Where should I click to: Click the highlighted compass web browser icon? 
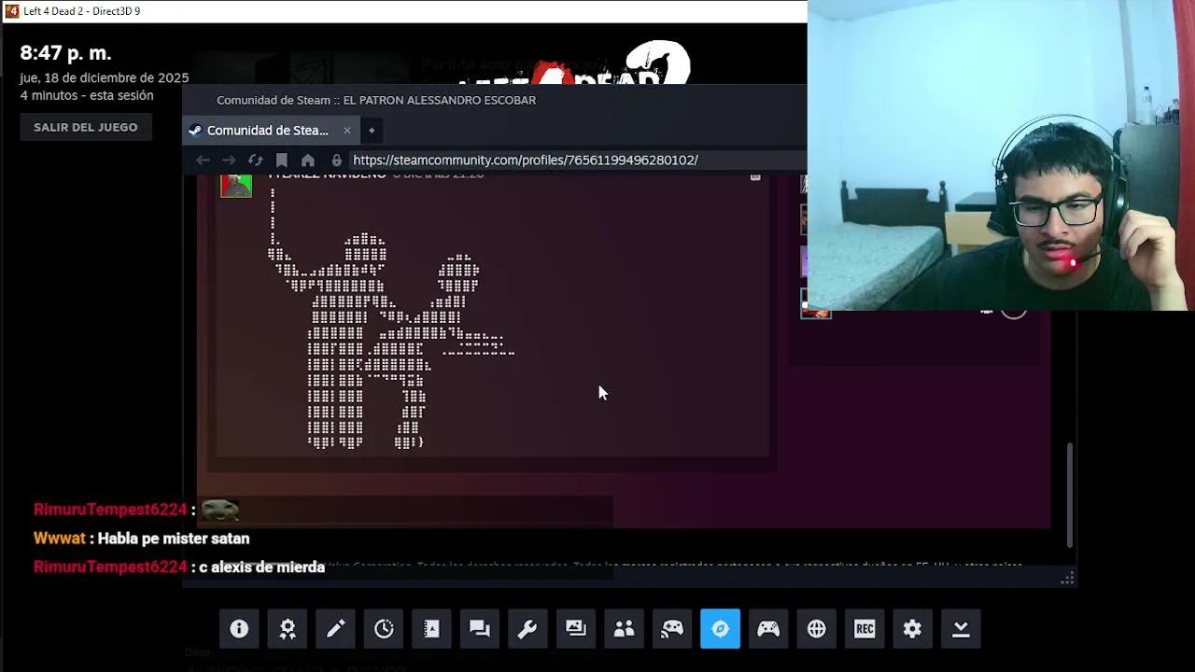click(720, 629)
